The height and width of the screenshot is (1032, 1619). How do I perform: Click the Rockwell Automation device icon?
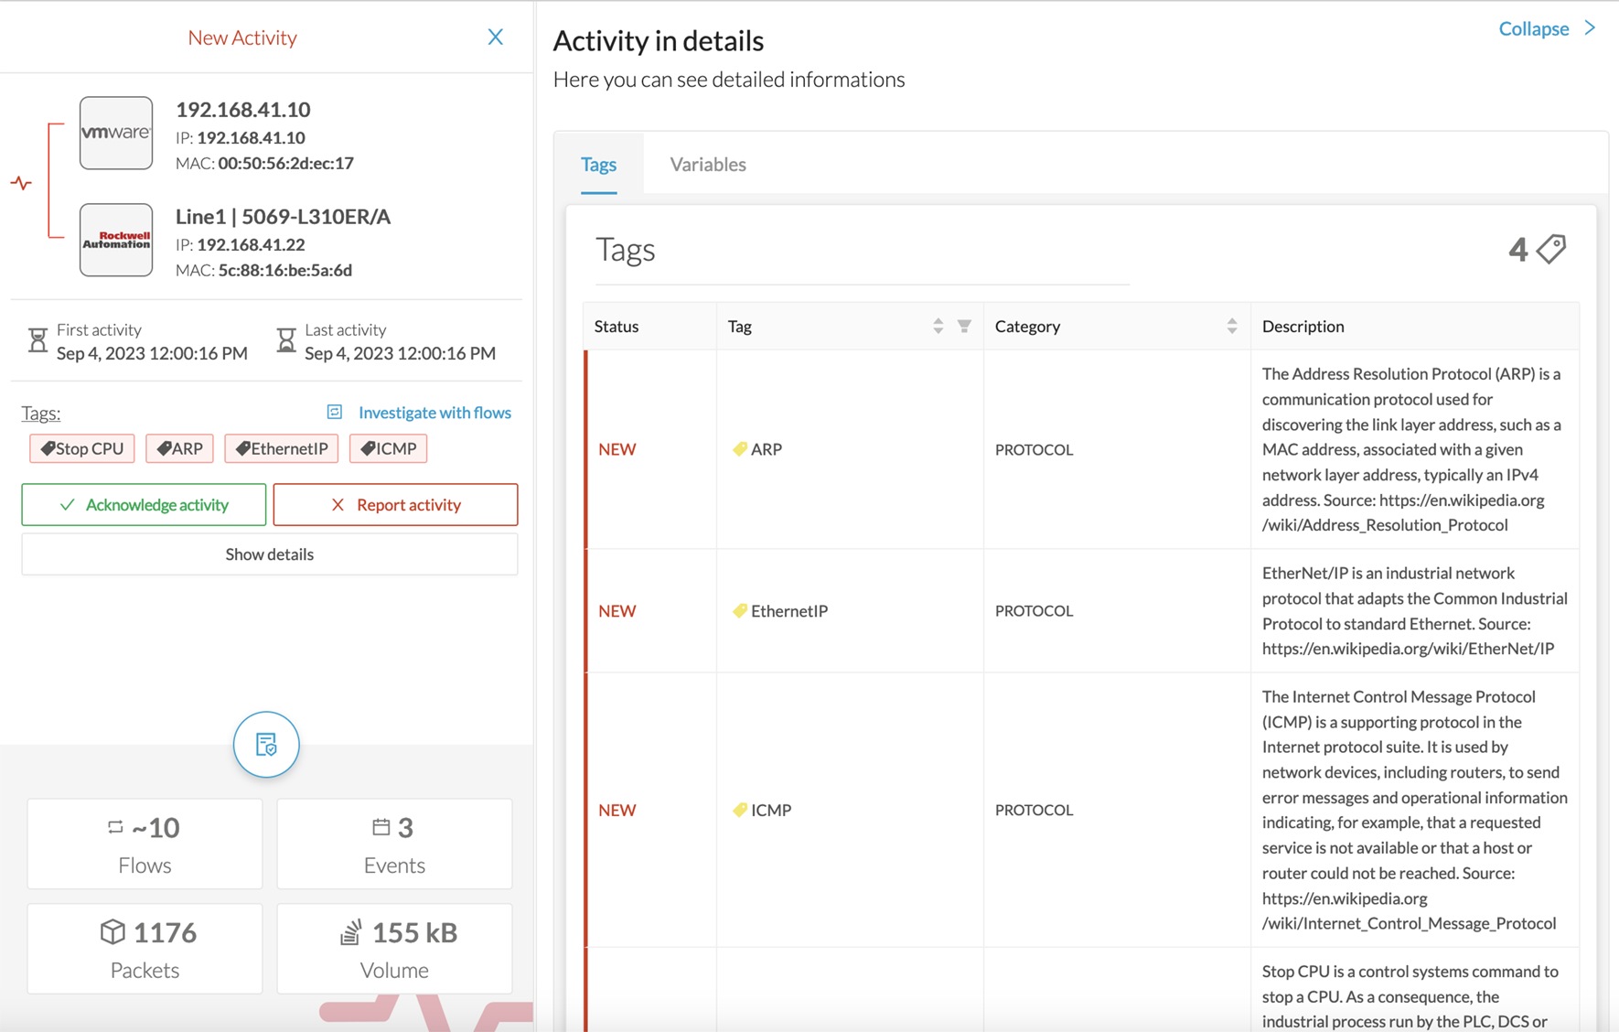pyautogui.click(x=115, y=240)
